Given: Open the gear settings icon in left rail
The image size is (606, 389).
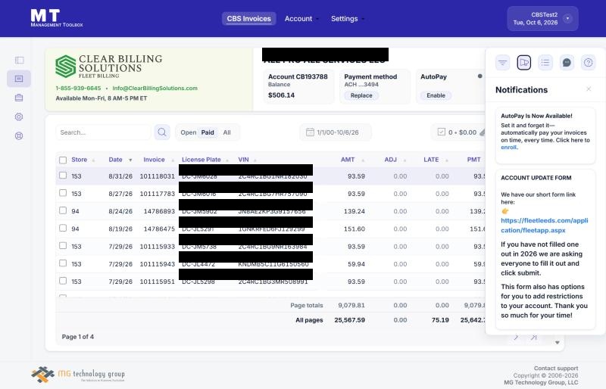Looking at the screenshot, I should point(19,117).
